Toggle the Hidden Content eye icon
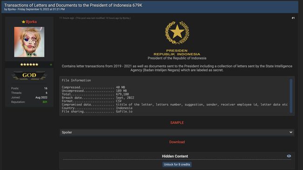 click(289, 156)
